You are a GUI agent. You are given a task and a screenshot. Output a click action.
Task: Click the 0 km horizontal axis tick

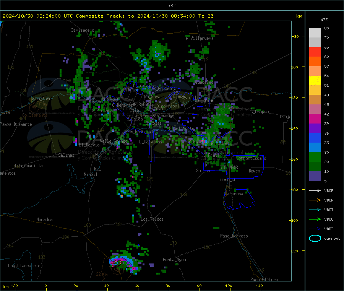click(x=45, y=286)
